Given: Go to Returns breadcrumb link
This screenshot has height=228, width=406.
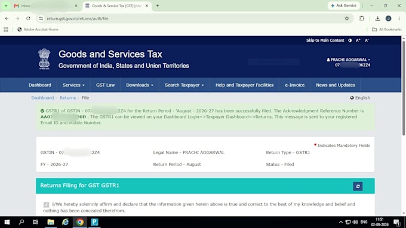Looking at the screenshot, I should [67, 98].
